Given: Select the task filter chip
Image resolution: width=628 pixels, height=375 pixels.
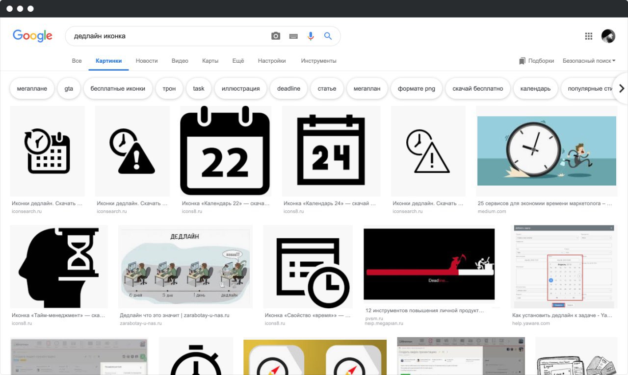Looking at the screenshot, I should pyautogui.click(x=199, y=89).
